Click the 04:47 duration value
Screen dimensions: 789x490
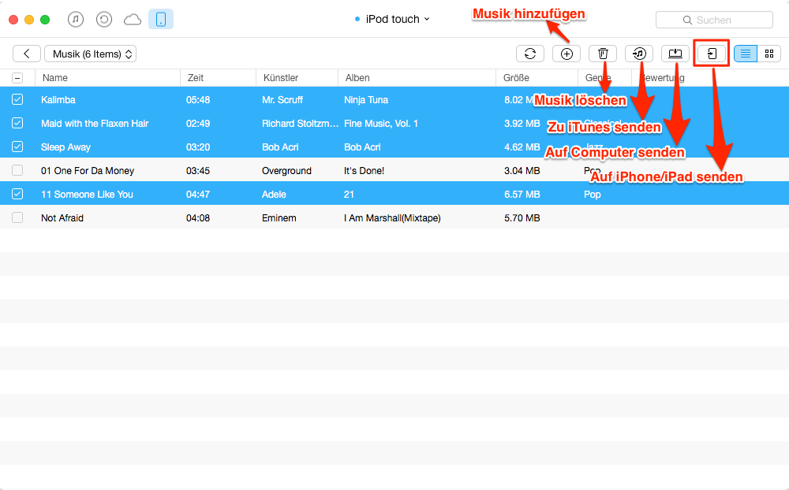click(198, 195)
